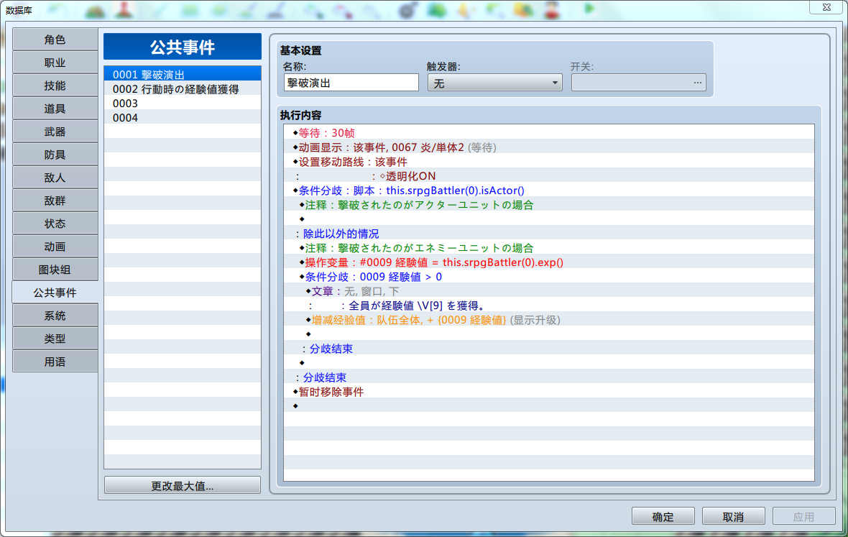Open the 图块组 tab

click(55, 270)
